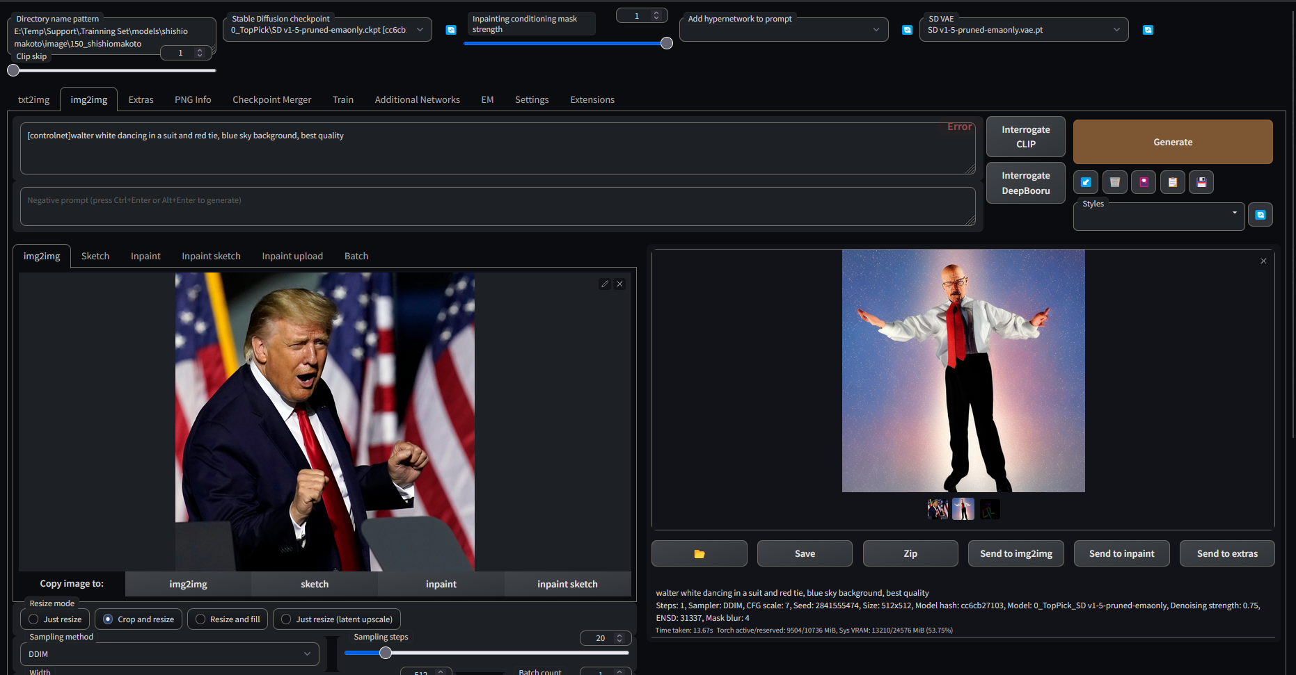
Task: Click the Directory name pattern field
Action: tap(111, 37)
